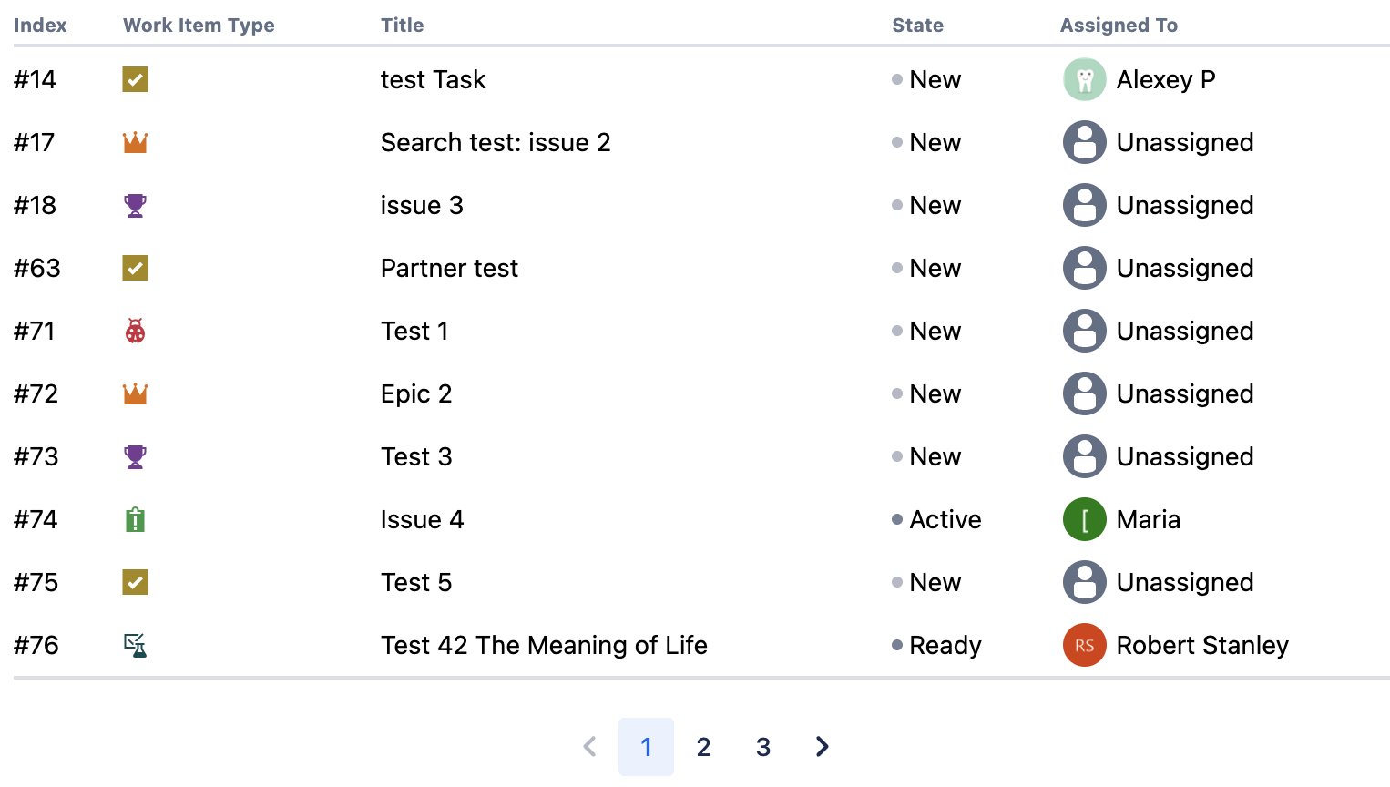This screenshot has width=1390, height=787.
Task: Click the epic crown icon in row #17
Action: [x=135, y=143]
